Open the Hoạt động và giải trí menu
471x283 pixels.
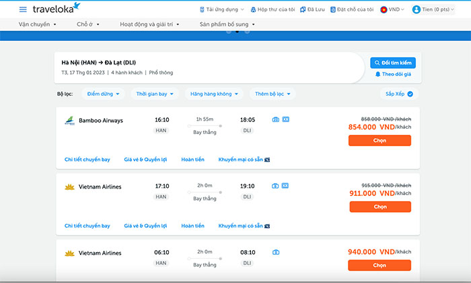coord(149,24)
